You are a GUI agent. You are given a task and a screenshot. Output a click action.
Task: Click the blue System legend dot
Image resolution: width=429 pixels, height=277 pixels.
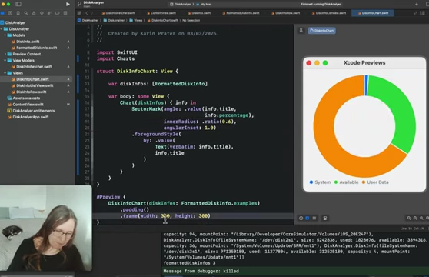pos(311,182)
